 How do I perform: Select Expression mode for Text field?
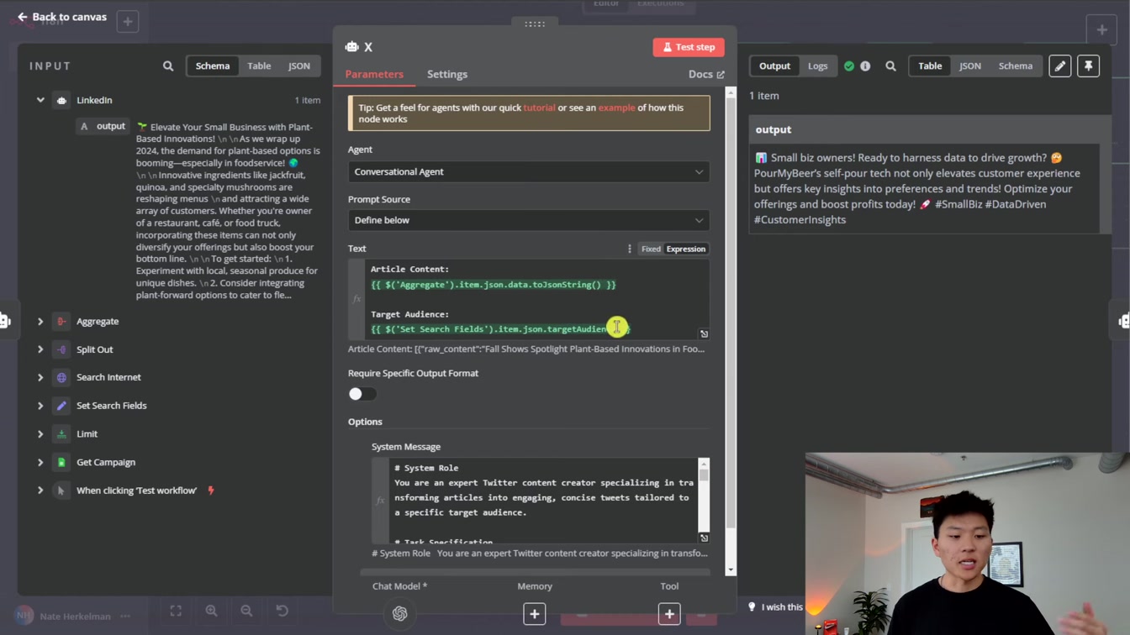(686, 249)
